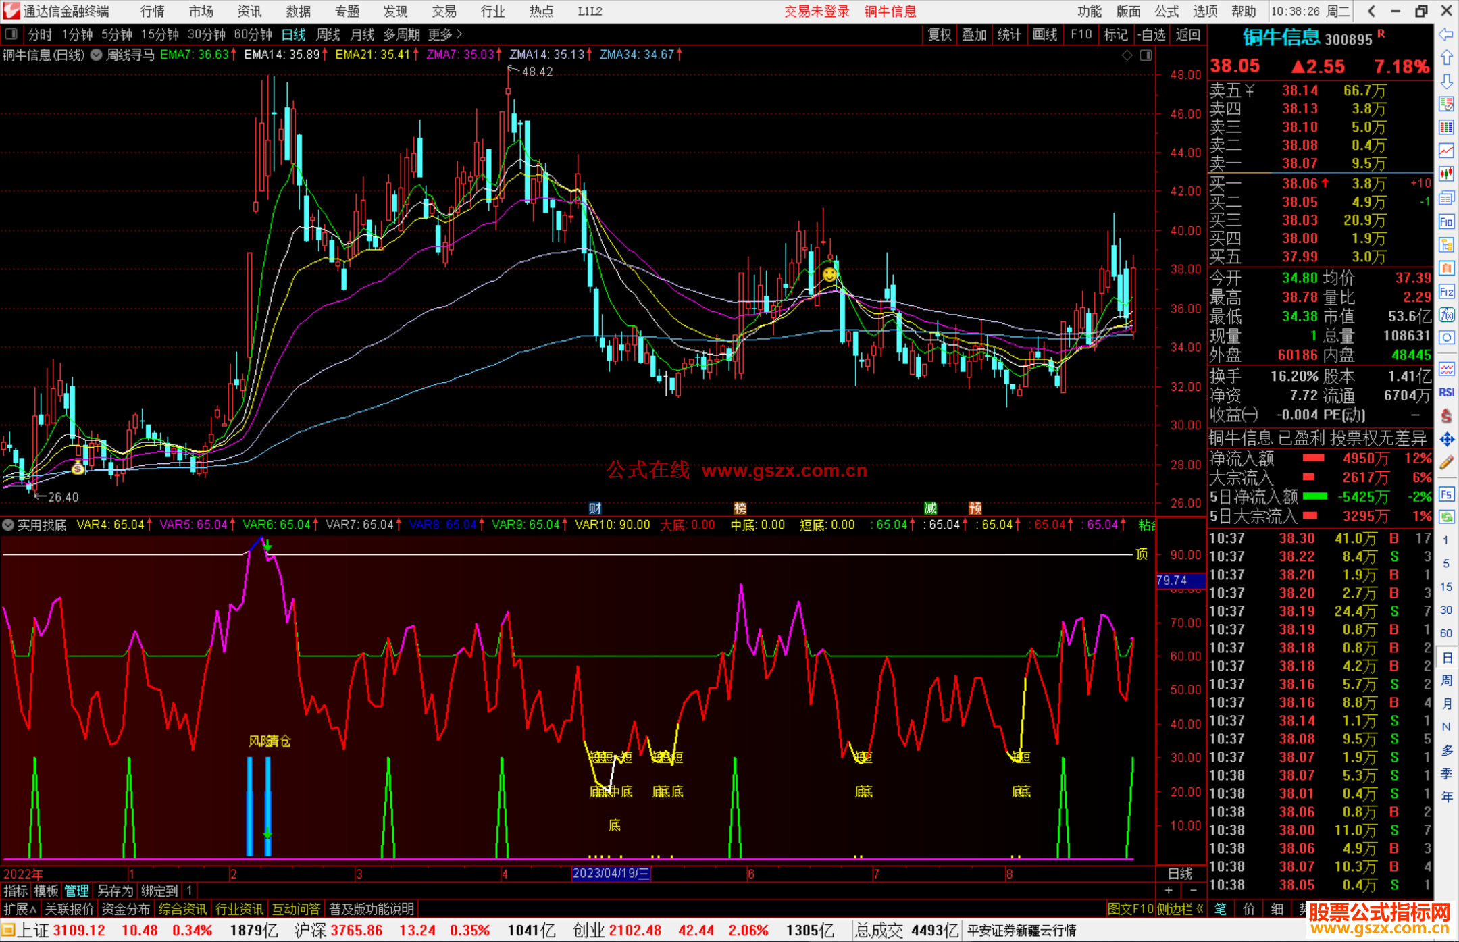The image size is (1459, 942).
Task: Click the + zoom-in chart button
Action: tap(1169, 890)
